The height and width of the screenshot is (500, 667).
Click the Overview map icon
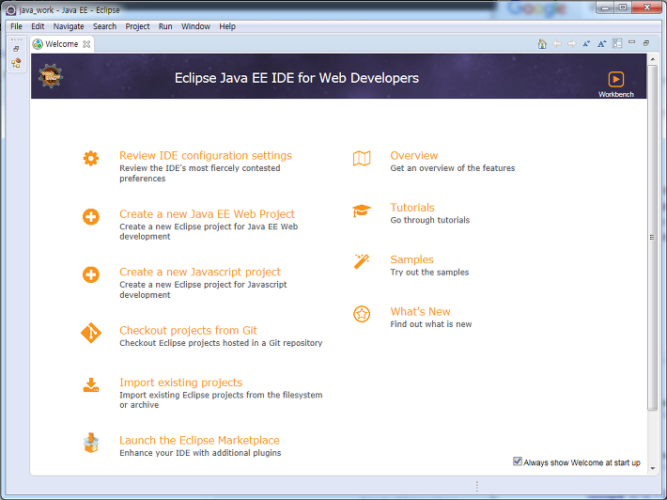pos(362,158)
